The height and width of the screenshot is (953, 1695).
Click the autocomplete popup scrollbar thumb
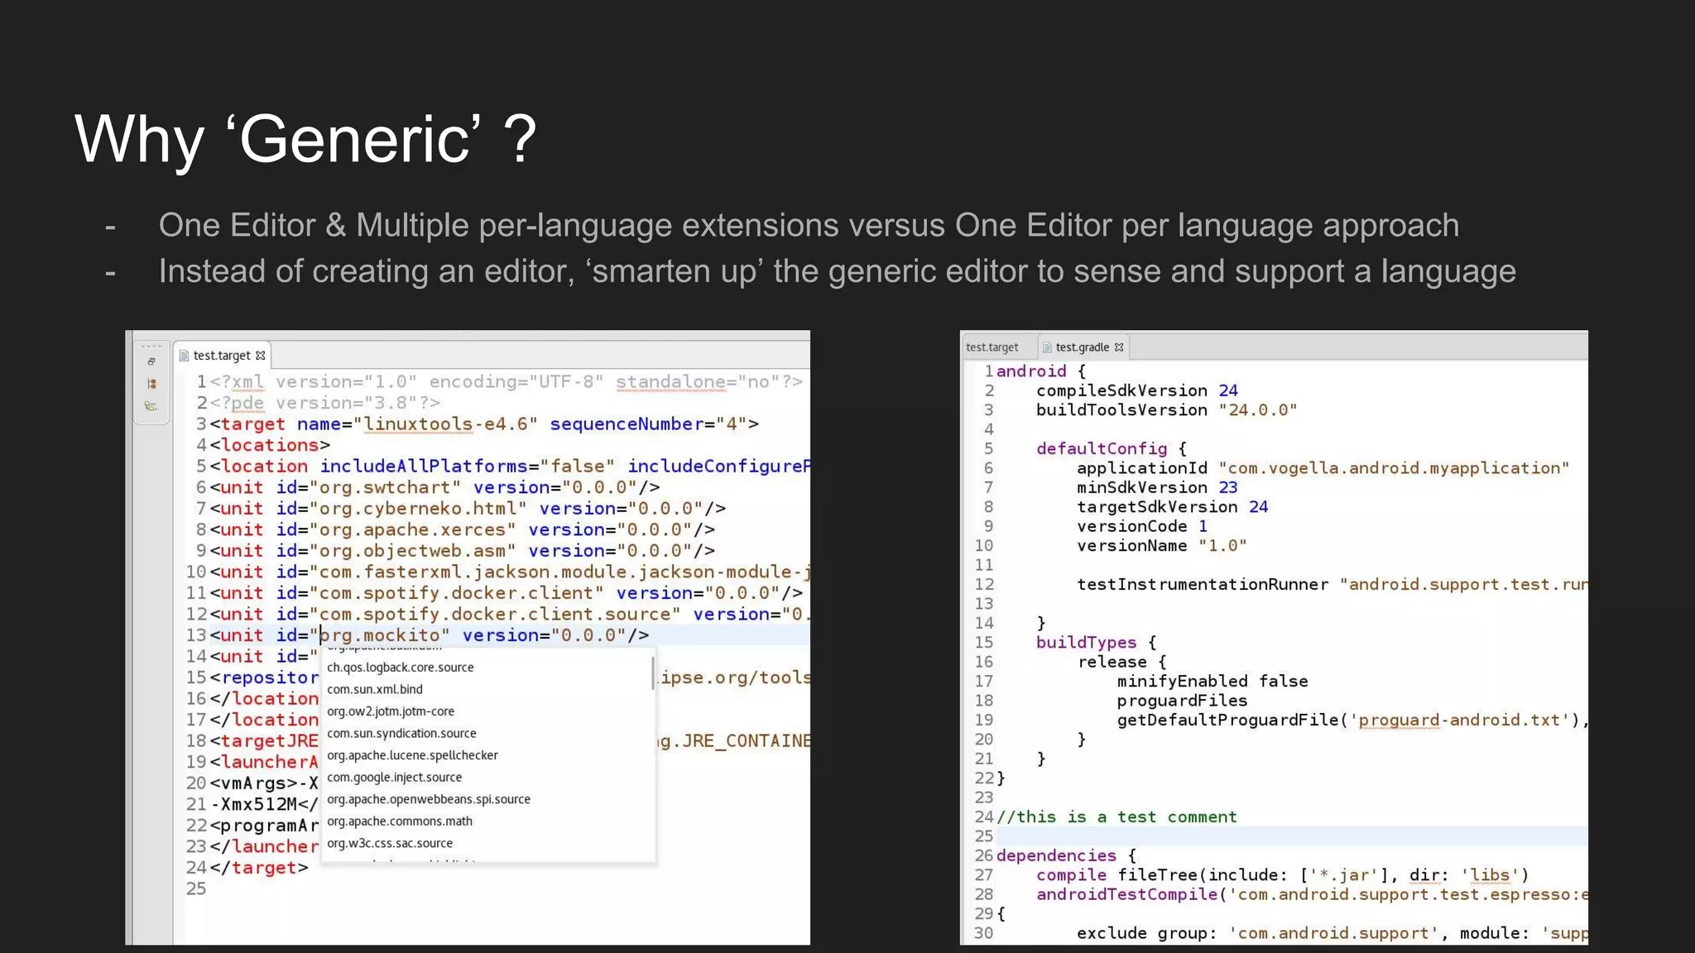coord(653,673)
